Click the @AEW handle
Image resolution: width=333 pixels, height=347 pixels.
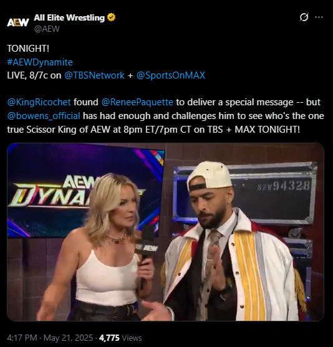click(x=47, y=29)
